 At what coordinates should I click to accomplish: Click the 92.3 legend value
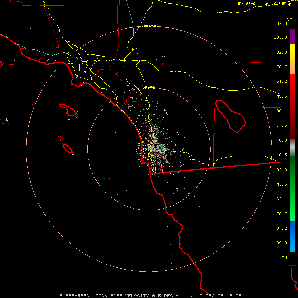pyautogui.click(x=282, y=52)
